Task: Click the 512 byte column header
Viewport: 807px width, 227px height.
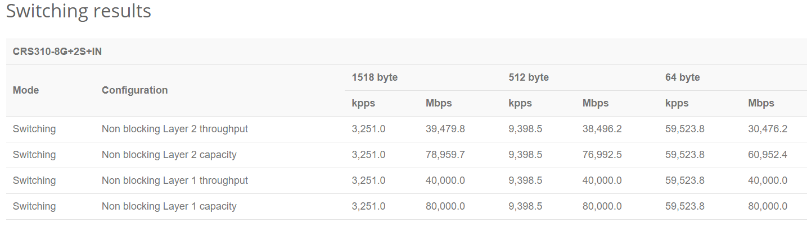Action: click(529, 77)
